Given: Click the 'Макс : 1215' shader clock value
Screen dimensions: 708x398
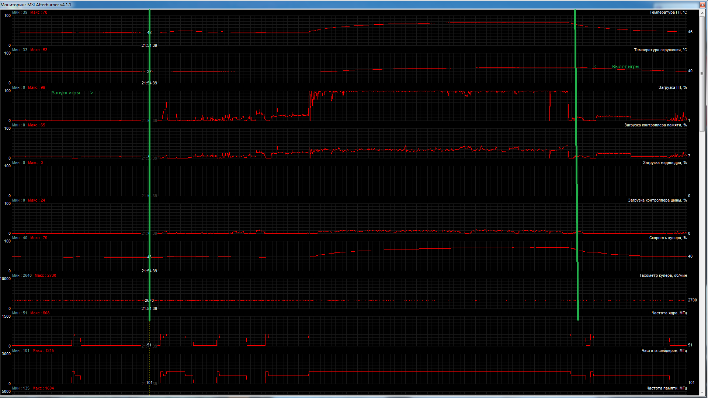Looking at the screenshot, I should [x=43, y=351].
